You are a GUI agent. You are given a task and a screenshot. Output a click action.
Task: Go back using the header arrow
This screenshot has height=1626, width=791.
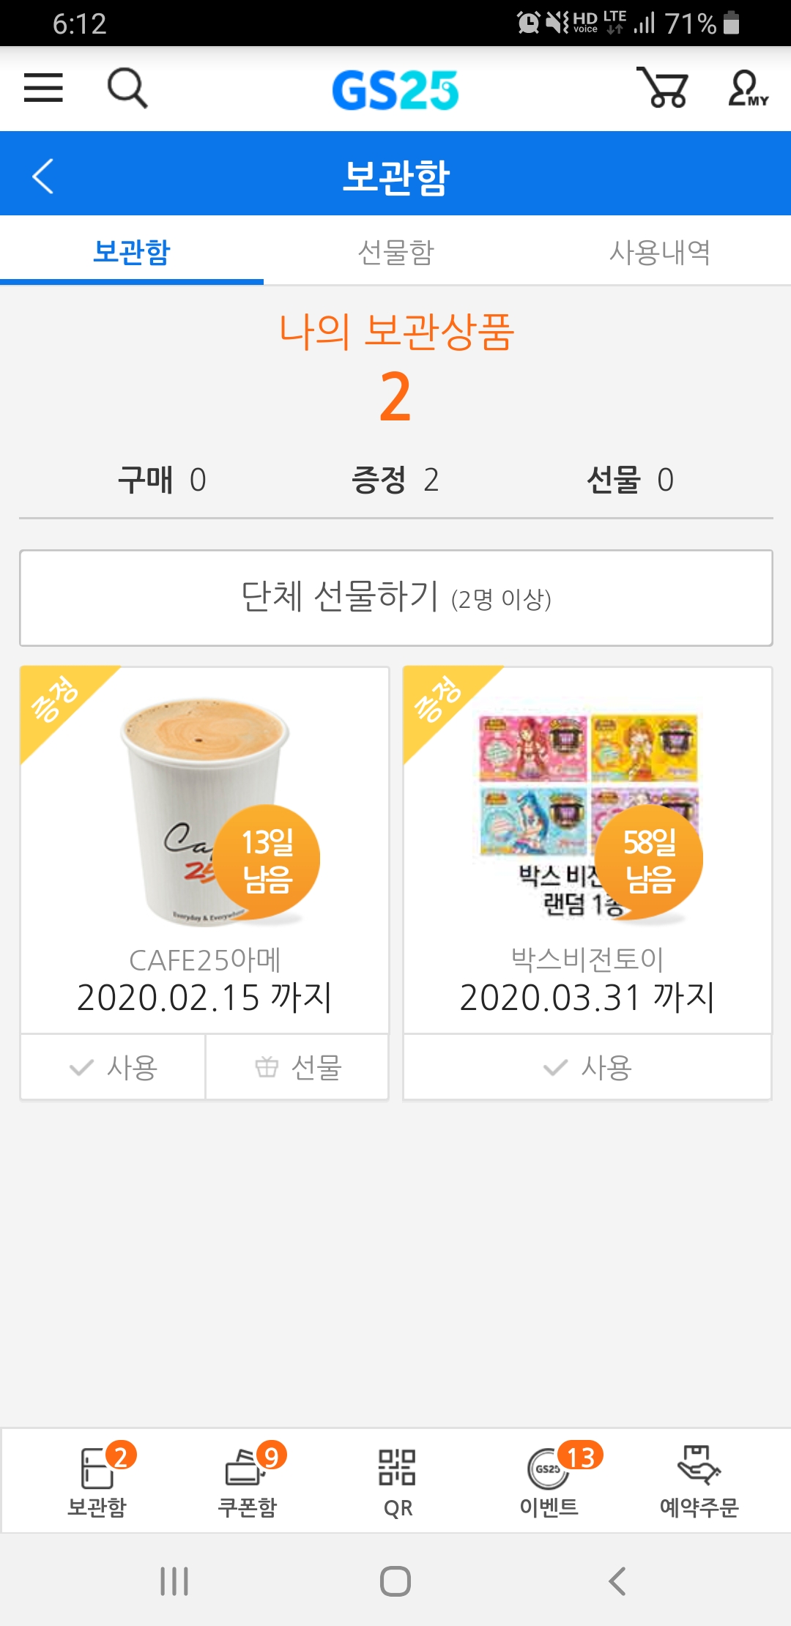click(43, 176)
